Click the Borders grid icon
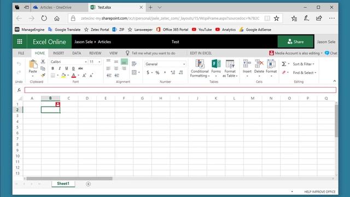Viewport: 350px width, 197px height. [x=53, y=76]
